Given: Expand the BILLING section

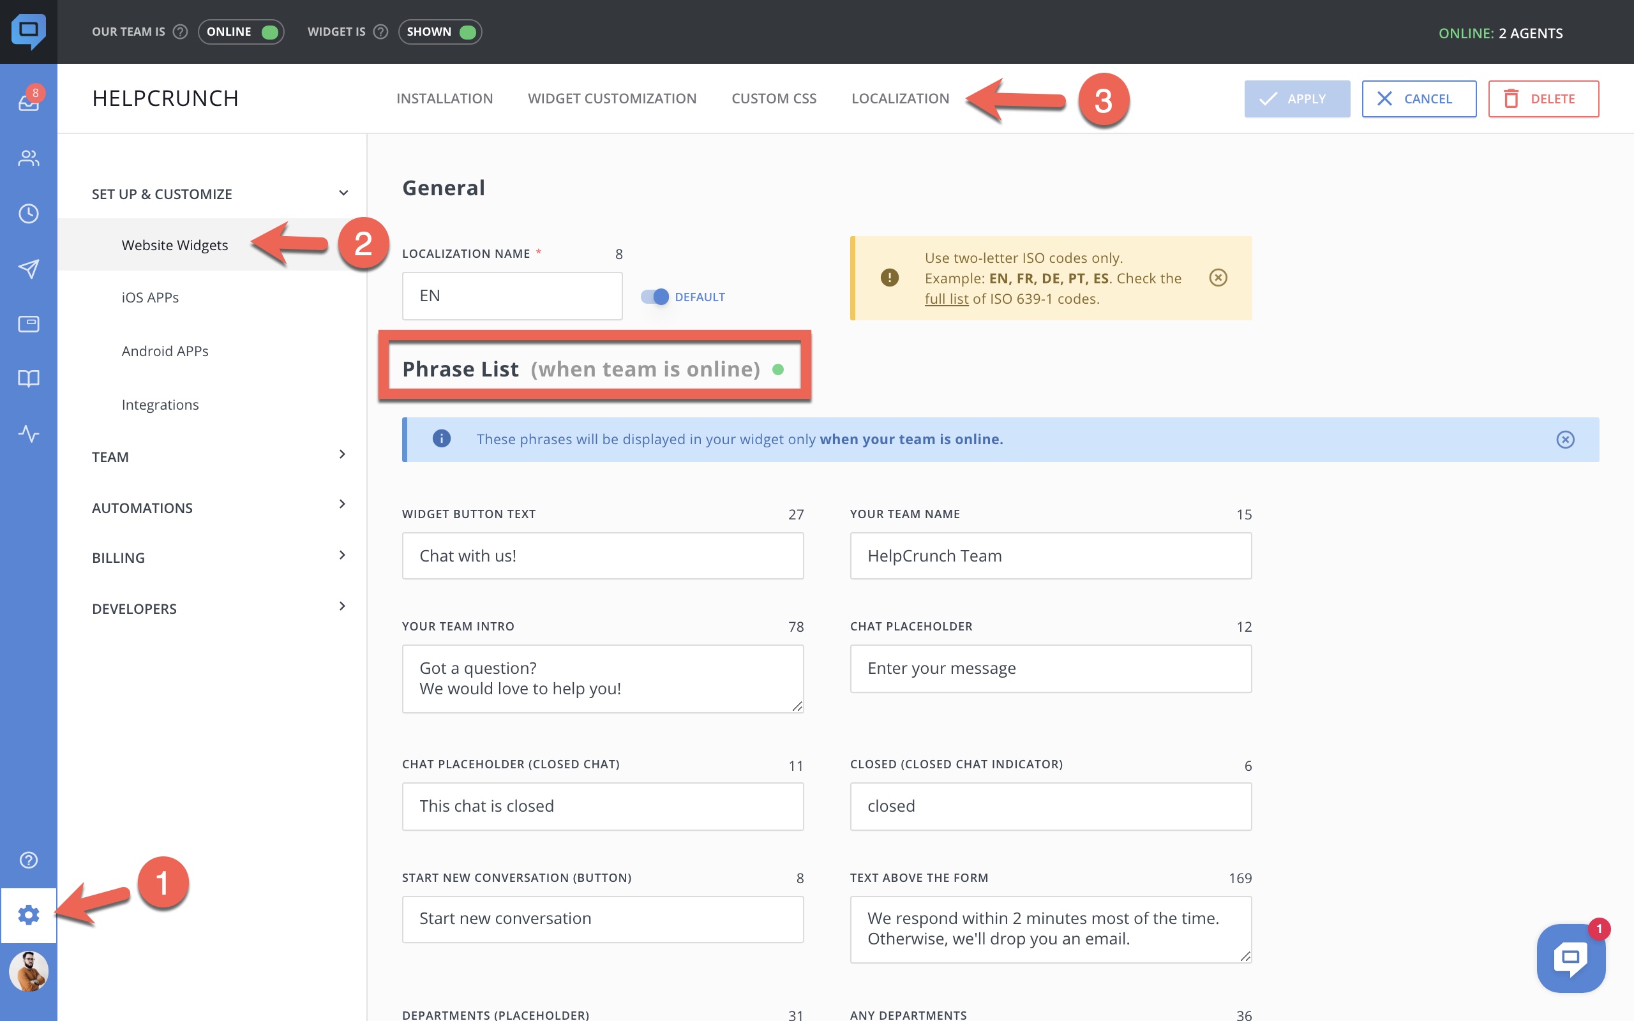Looking at the screenshot, I should coord(342,555).
